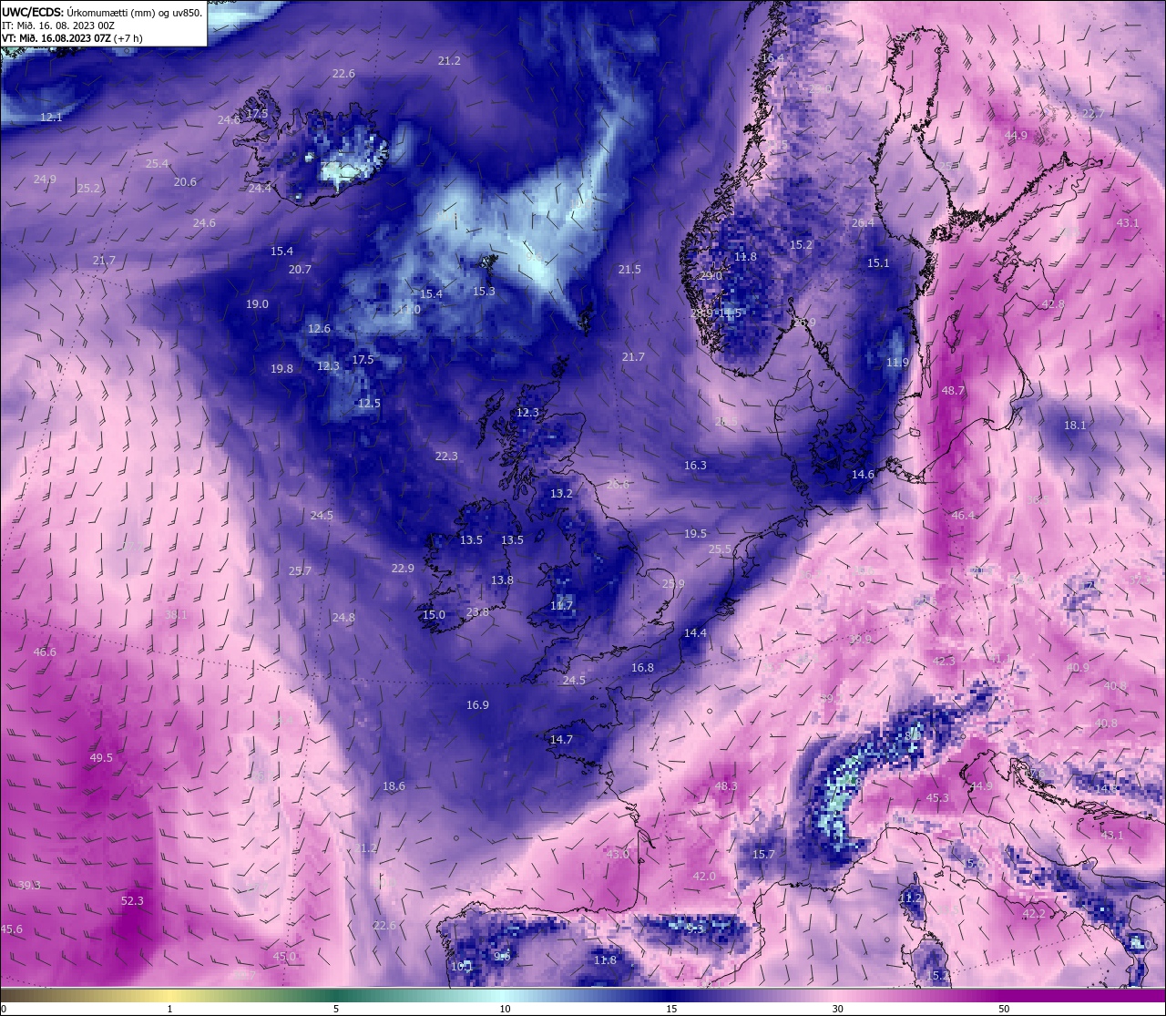Click the 48.3 value on the map
The image size is (1166, 1016).
(726, 785)
